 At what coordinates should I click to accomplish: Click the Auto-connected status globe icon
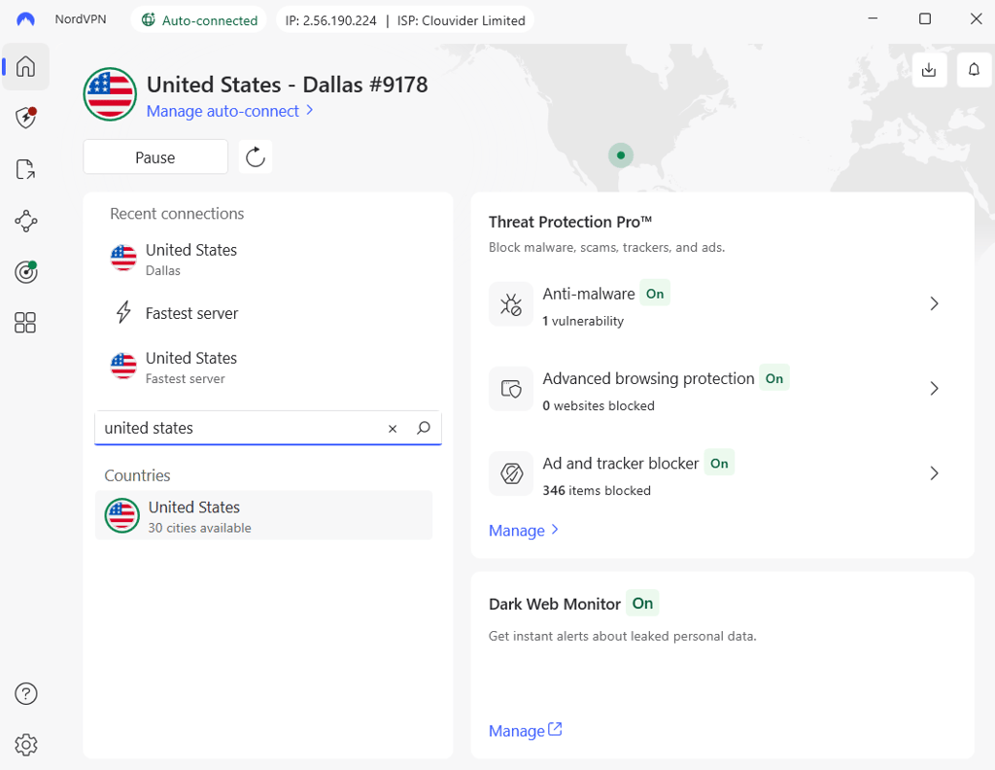[148, 19]
